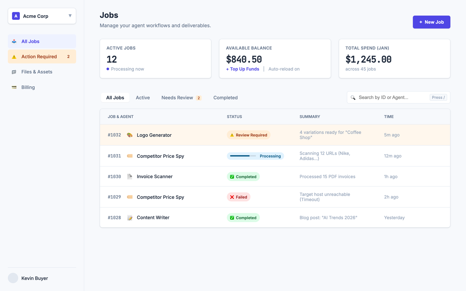466x291 pixels.
Task: Click the progress bar on the Processing job
Action: click(x=242, y=156)
